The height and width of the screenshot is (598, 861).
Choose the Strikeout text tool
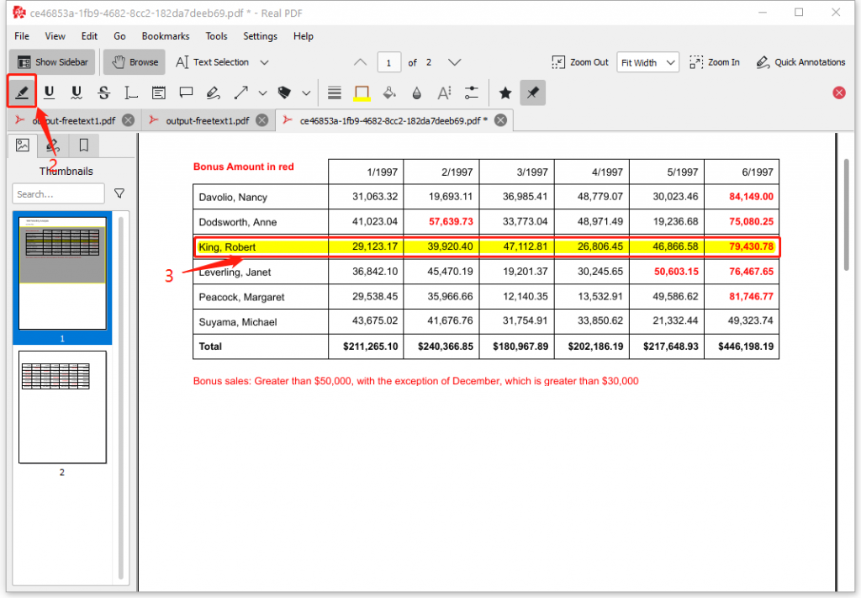(103, 93)
